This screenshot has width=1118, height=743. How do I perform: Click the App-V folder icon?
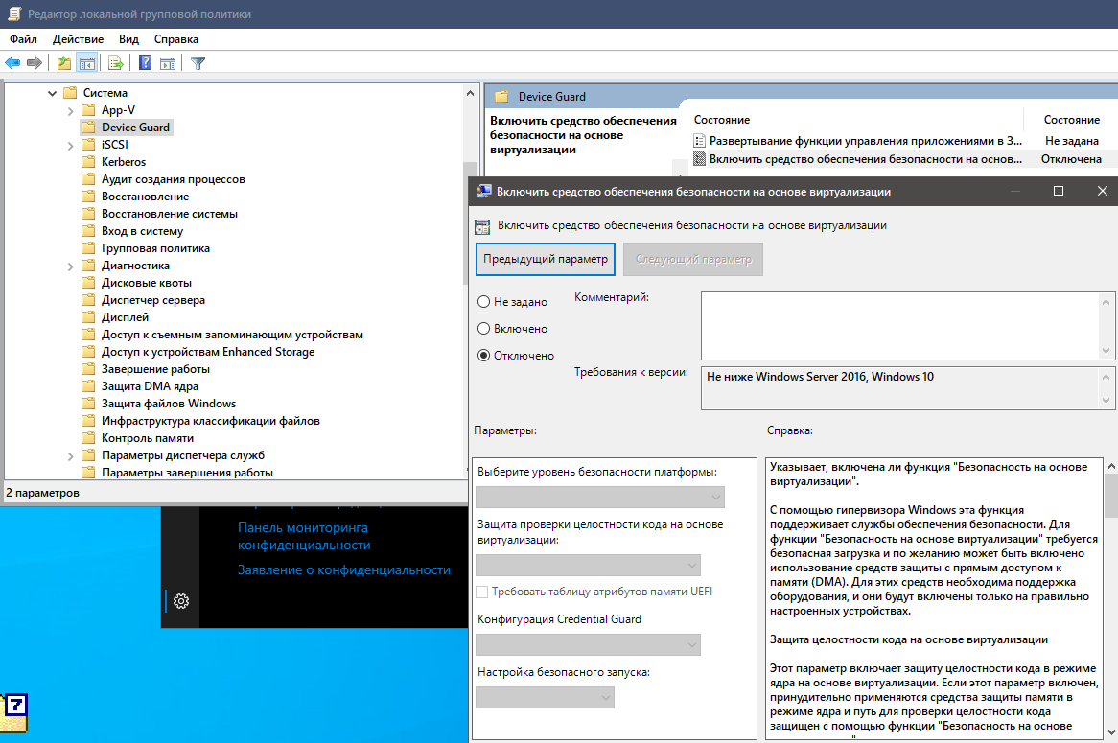click(88, 110)
